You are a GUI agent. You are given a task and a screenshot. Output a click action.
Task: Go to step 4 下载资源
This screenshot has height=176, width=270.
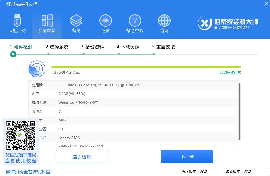(128, 47)
